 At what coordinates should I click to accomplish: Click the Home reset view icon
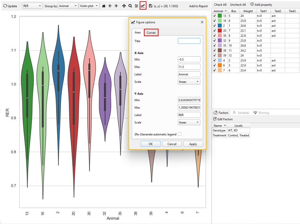[104, 6]
